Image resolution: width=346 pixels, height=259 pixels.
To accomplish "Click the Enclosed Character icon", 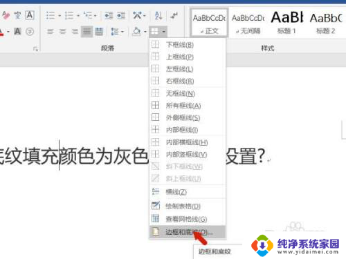I will [30, 31].
